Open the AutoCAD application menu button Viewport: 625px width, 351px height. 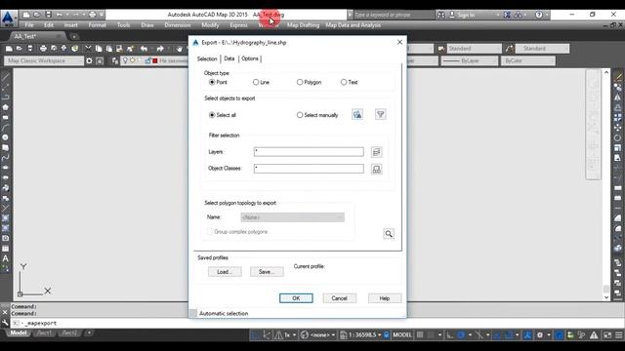coord(8,18)
